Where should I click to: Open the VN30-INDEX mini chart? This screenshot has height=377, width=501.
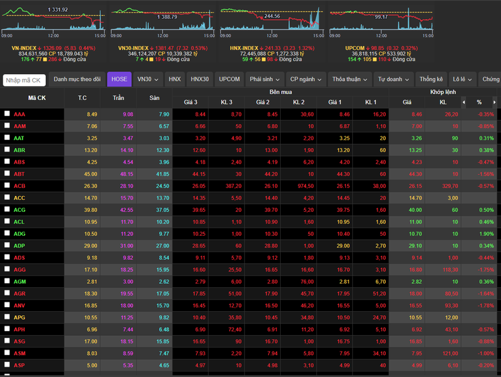163,22
